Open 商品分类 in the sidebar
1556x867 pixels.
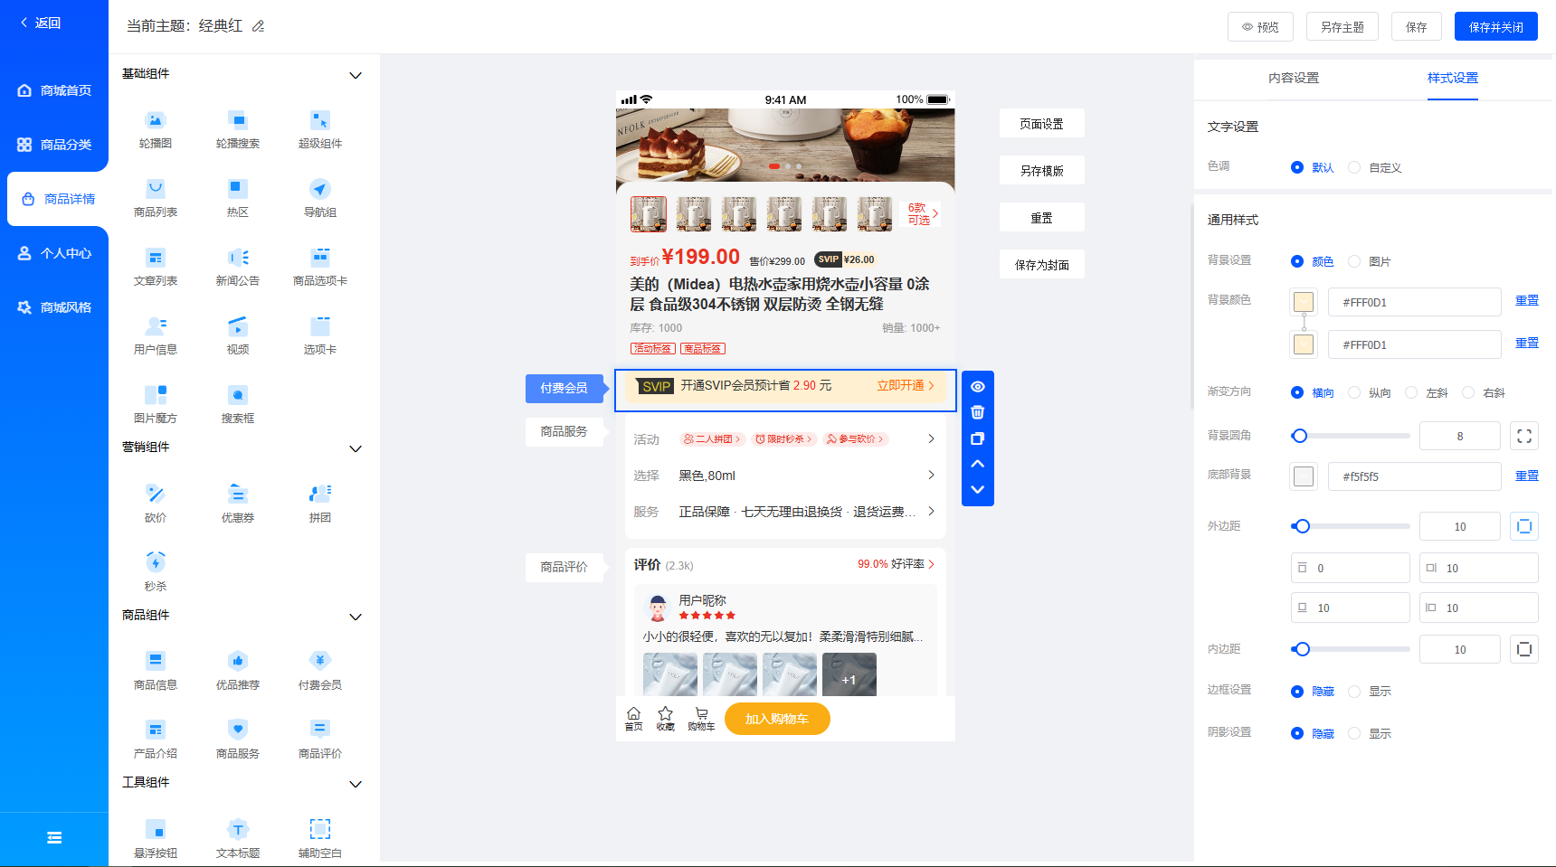coord(54,145)
